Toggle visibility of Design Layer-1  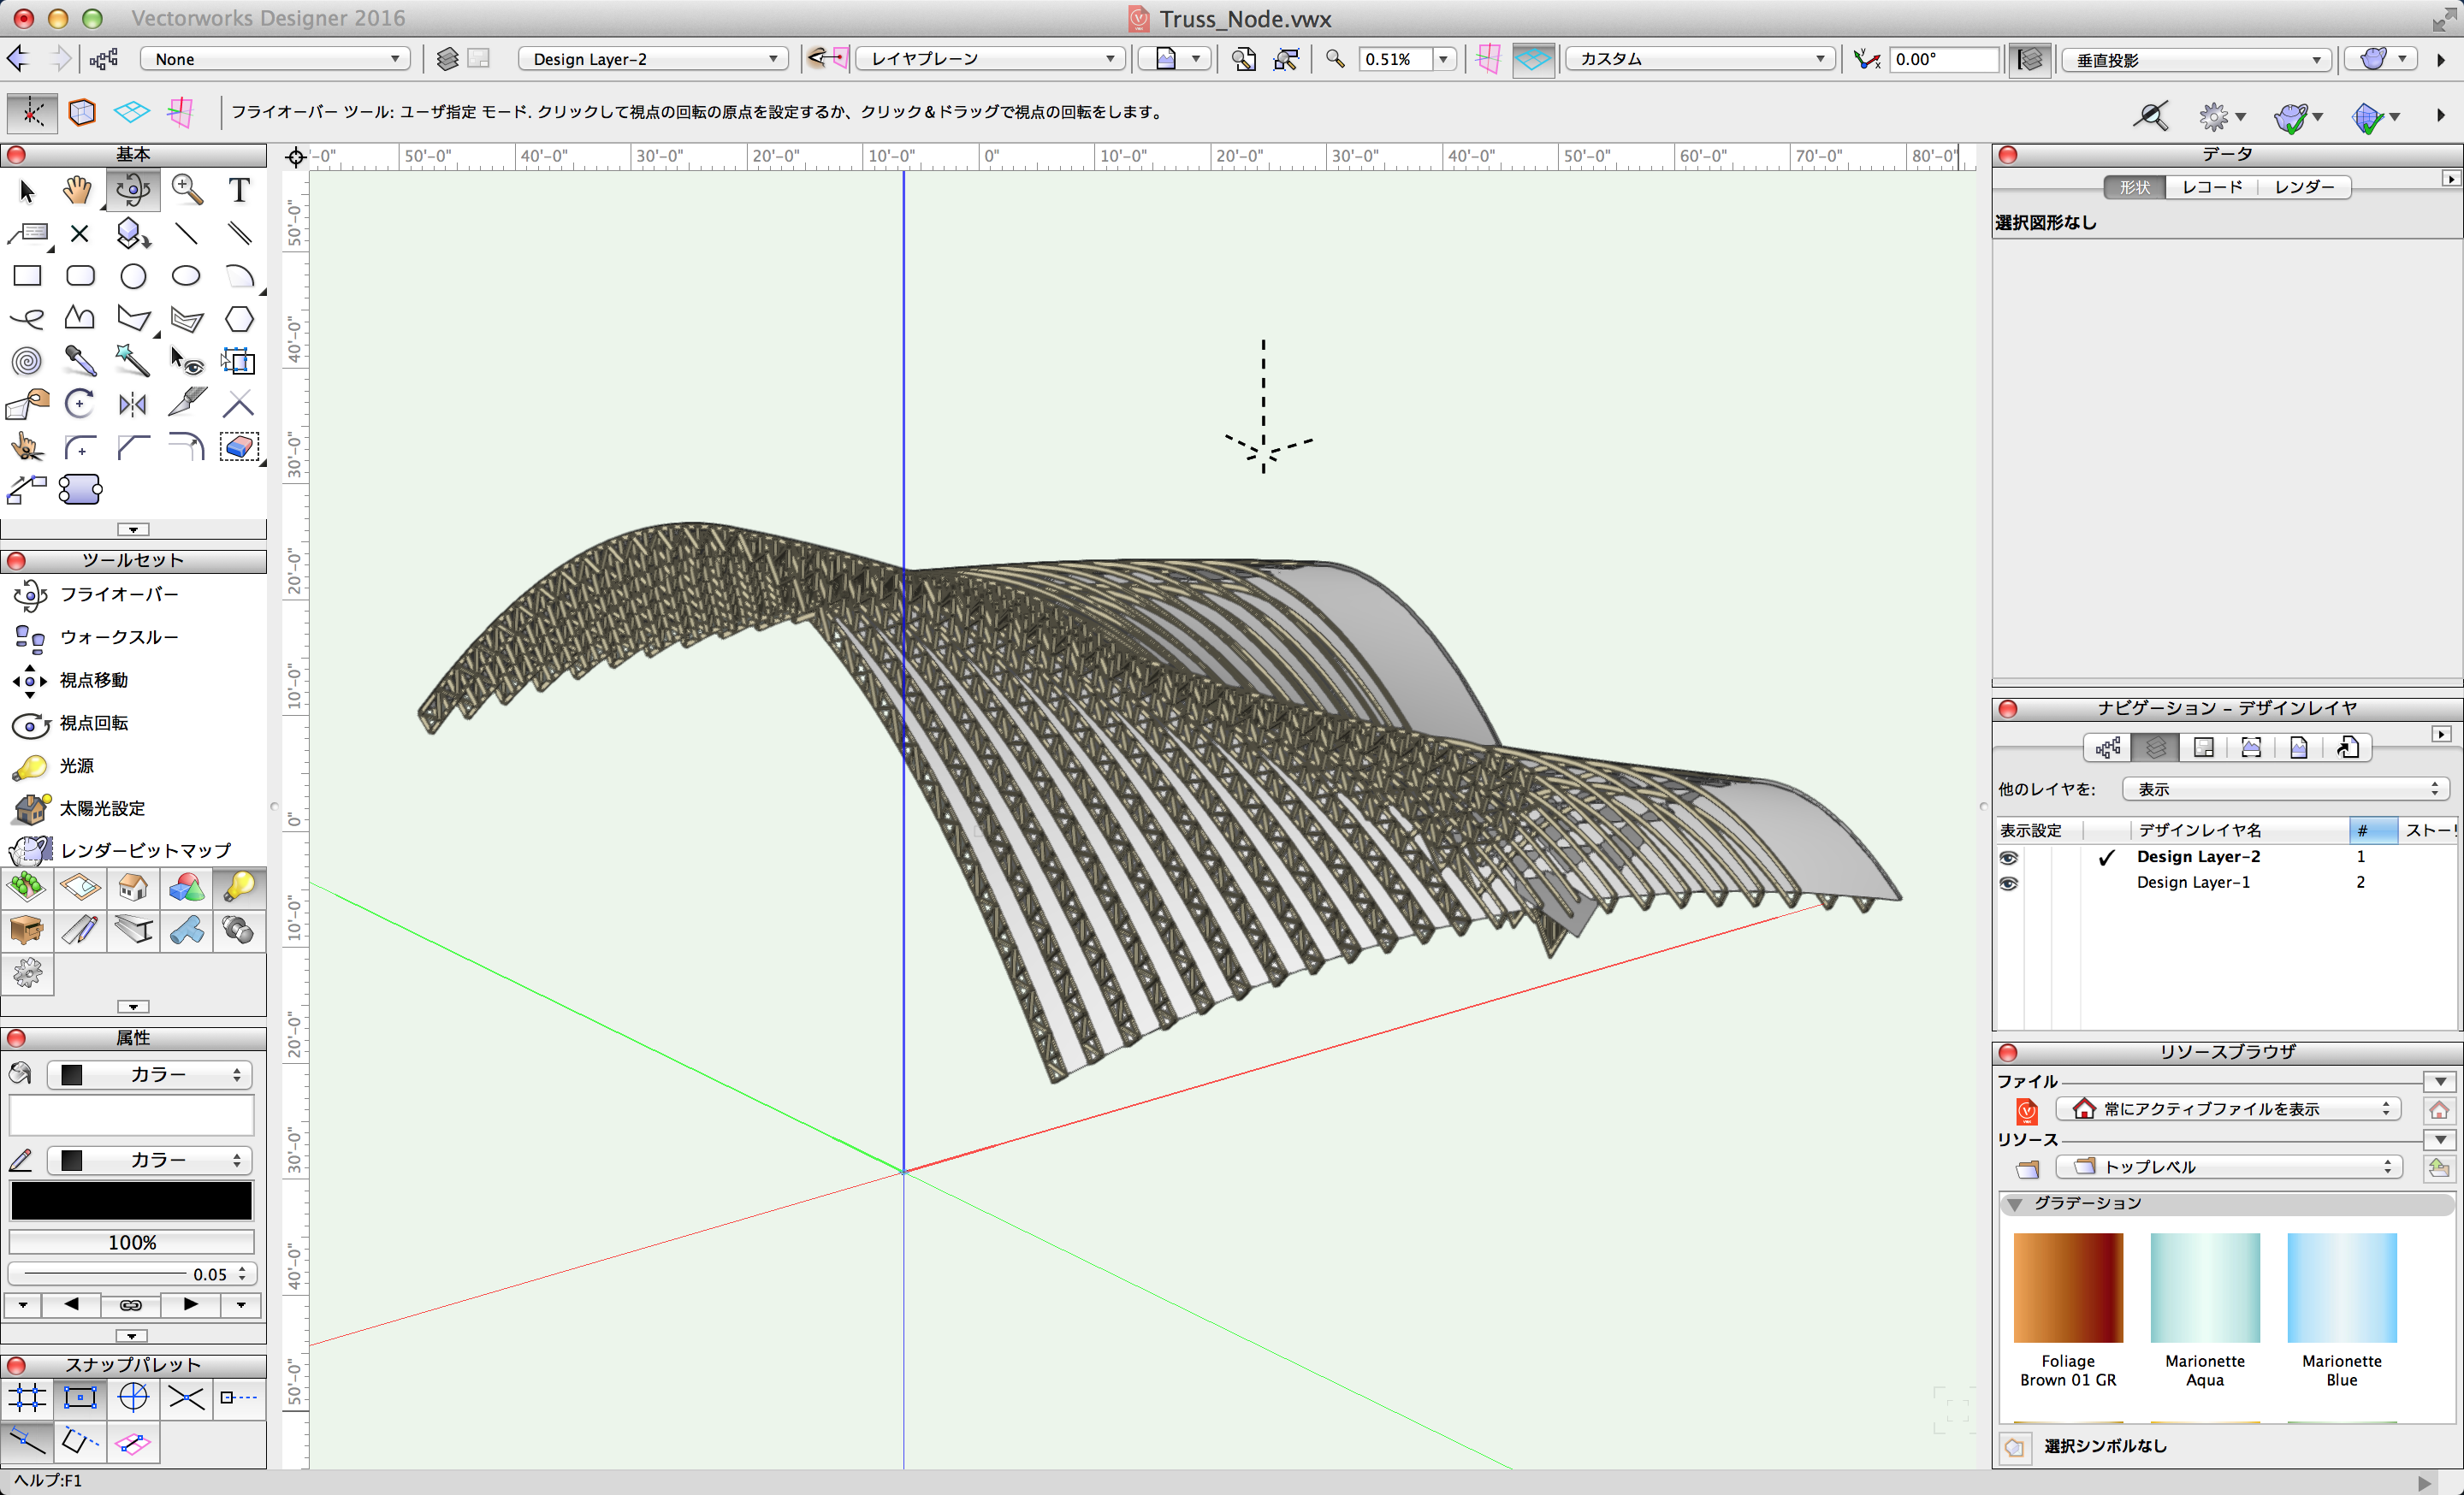[2007, 883]
